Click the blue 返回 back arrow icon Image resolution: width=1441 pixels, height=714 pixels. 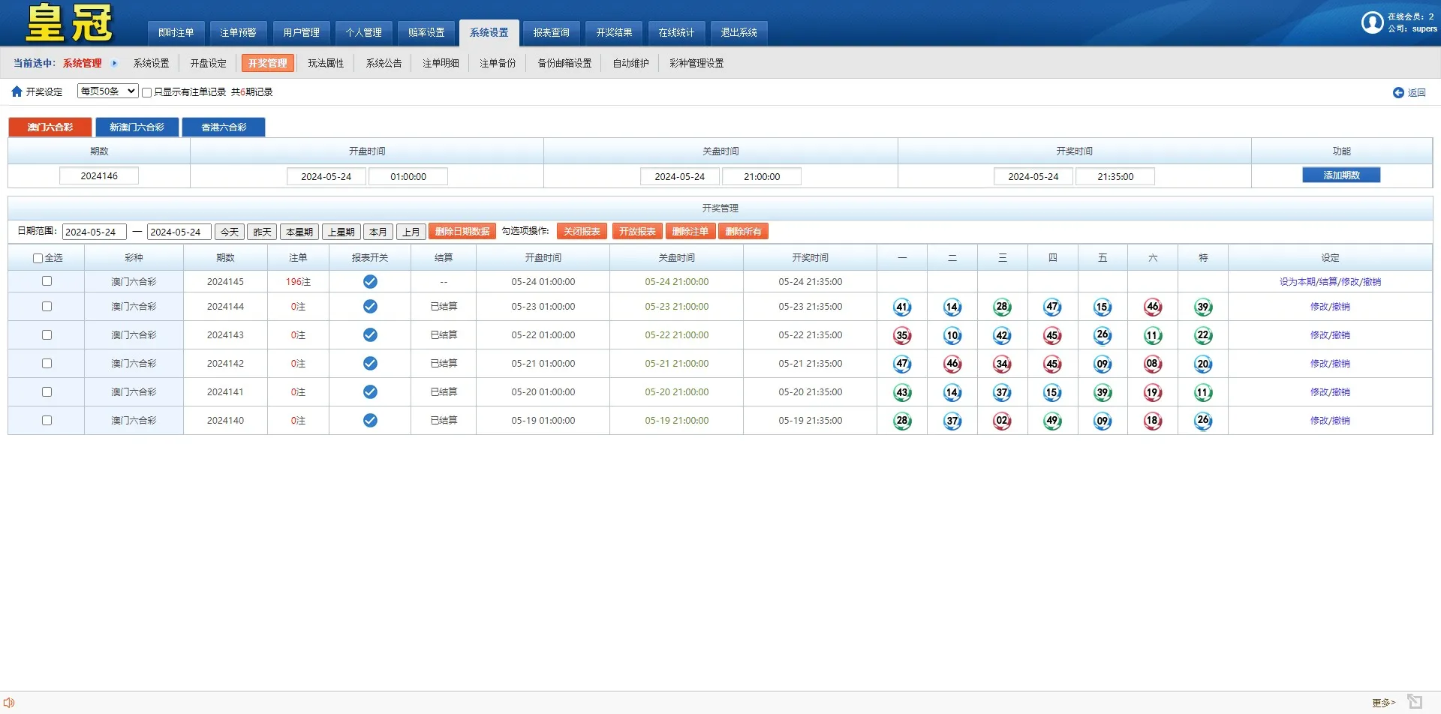[1398, 93]
